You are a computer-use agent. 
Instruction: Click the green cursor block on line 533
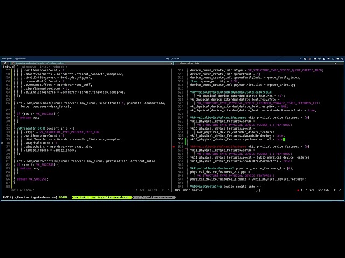pyautogui.click(x=284, y=140)
